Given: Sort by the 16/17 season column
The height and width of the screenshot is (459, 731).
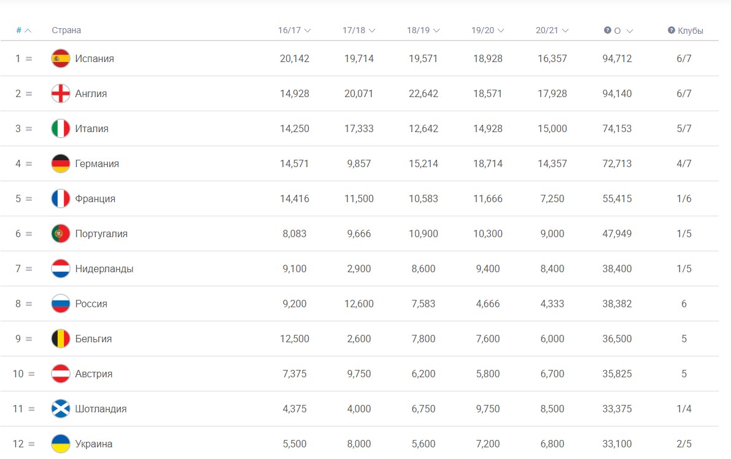Looking at the screenshot, I should [294, 30].
